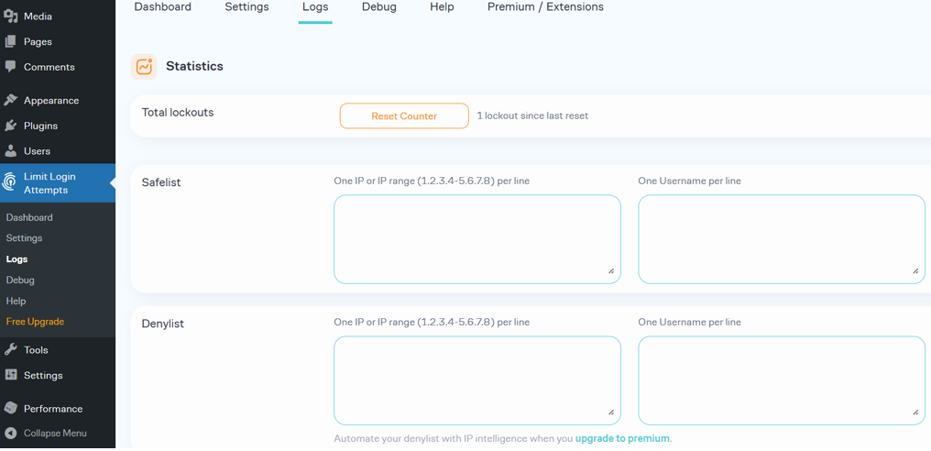Click the Limit Login Attempts fingerprint icon
Viewport: 931px width, 451px height.
coord(10,182)
